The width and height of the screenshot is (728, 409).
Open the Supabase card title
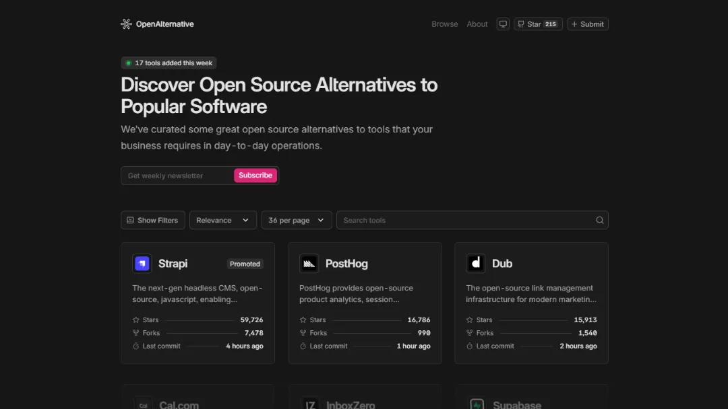point(517,405)
